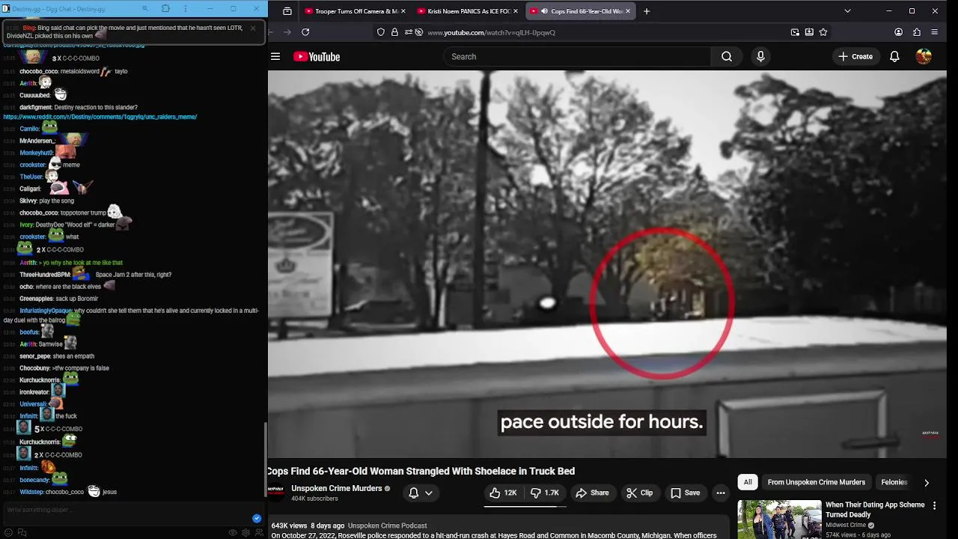The height and width of the screenshot is (539, 958).
Task: Click username Greenapples in chat
Action: click(36, 299)
